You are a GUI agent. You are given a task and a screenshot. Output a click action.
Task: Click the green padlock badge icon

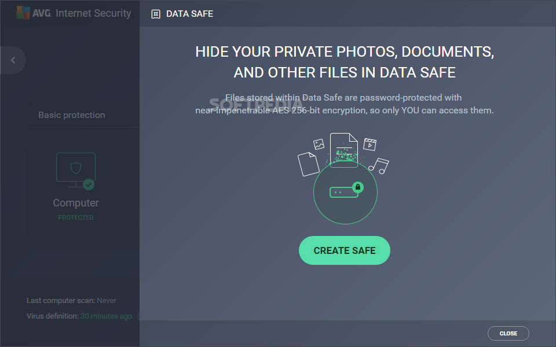358,187
